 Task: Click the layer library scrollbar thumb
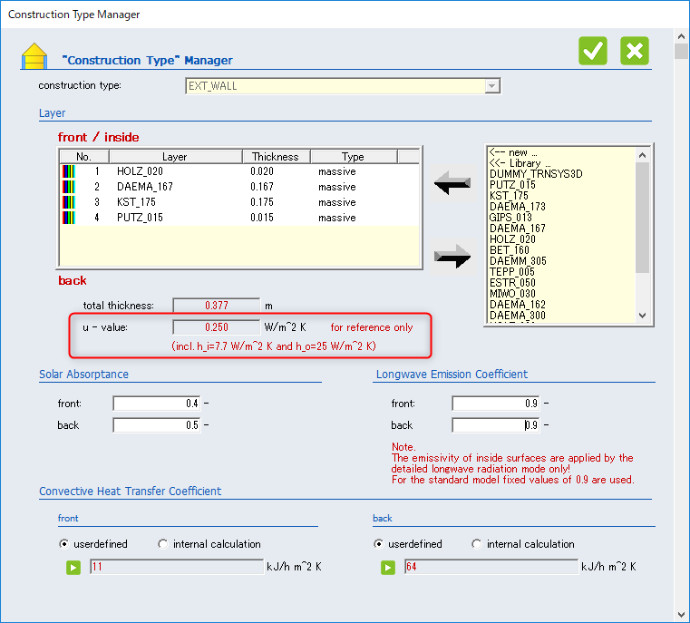[x=642, y=218]
